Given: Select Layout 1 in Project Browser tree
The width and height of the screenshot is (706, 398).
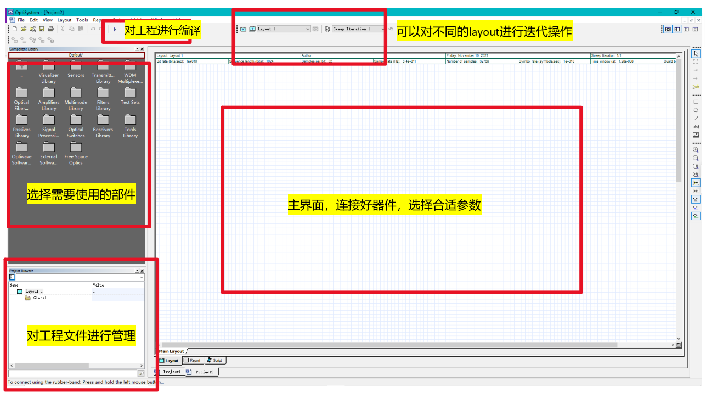Looking at the screenshot, I should point(33,291).
